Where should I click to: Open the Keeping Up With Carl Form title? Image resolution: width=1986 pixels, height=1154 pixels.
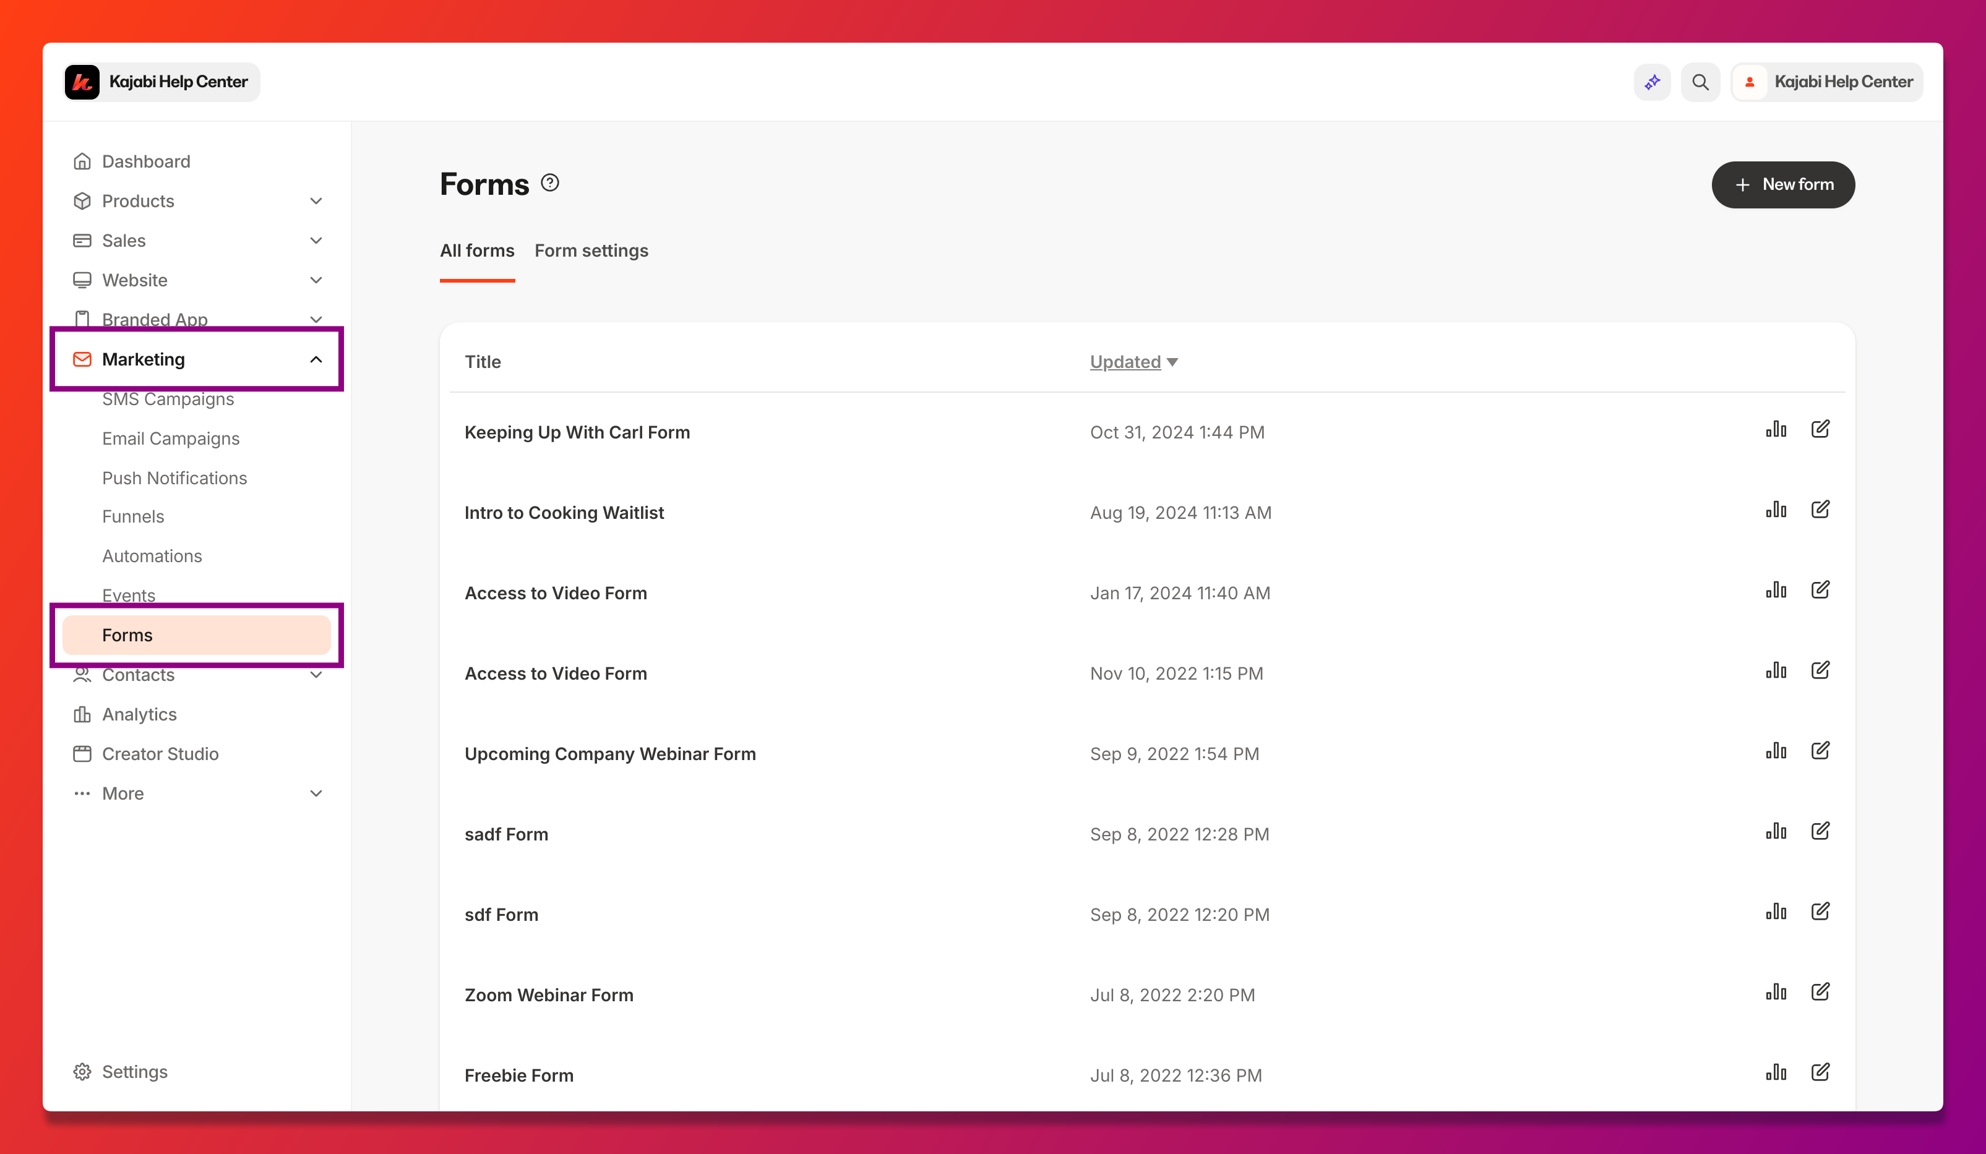pos(577,432)
